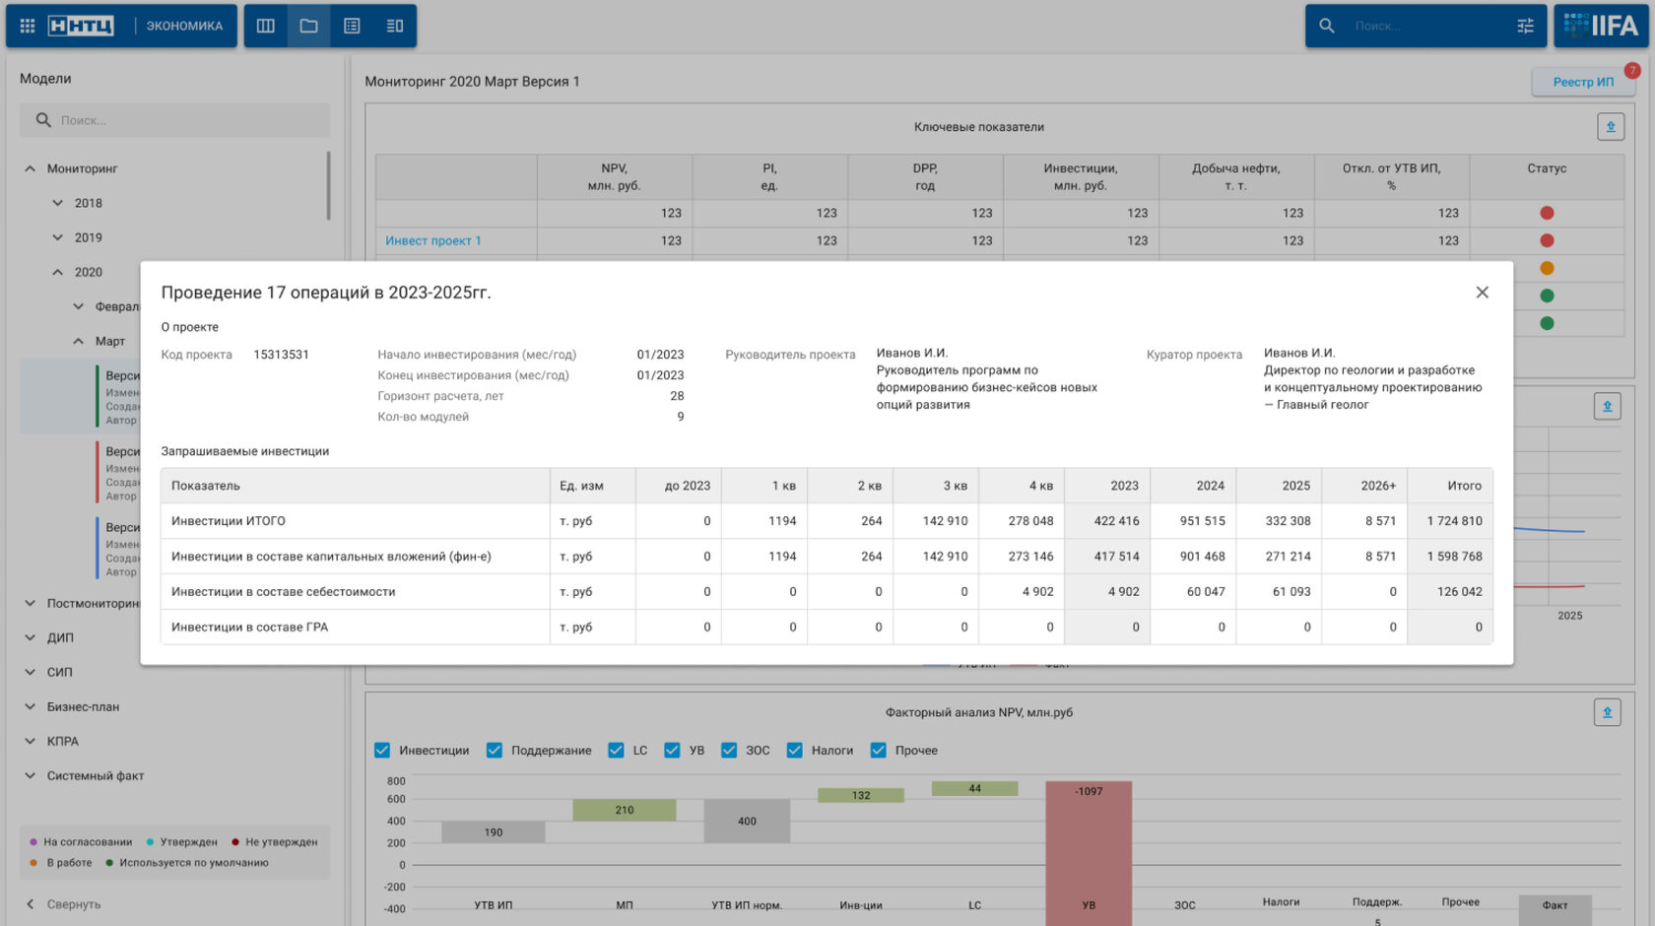Disable the Налоги checkbox

click(x=794, y=751)
